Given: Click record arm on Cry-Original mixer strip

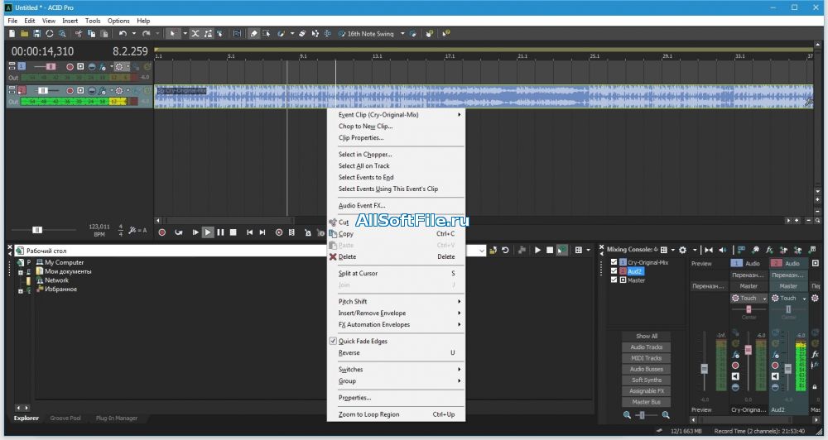Looking at the screenshot, I should pos(735,365).
